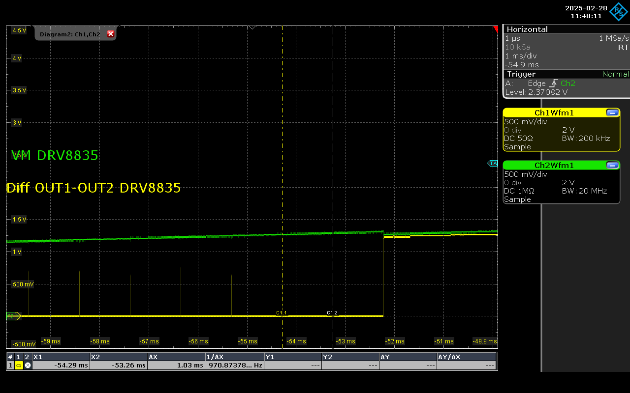
Task: Select the C1.2 cursor line label
Action: point(332,313)
